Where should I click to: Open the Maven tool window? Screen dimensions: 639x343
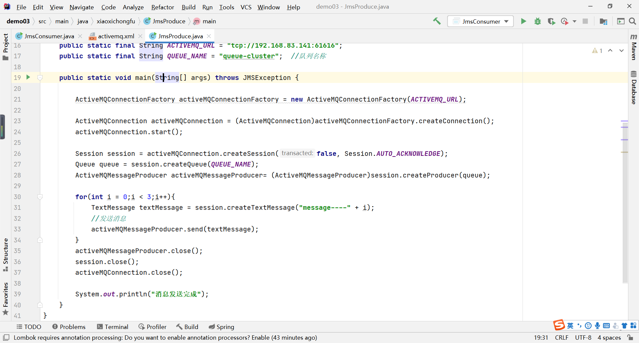(634, 47)
